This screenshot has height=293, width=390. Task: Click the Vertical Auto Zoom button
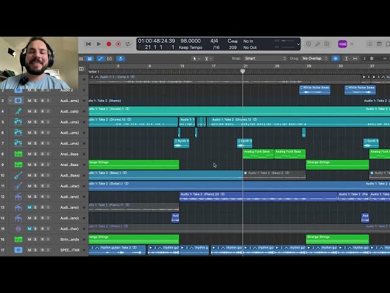(x=346, y=59)
